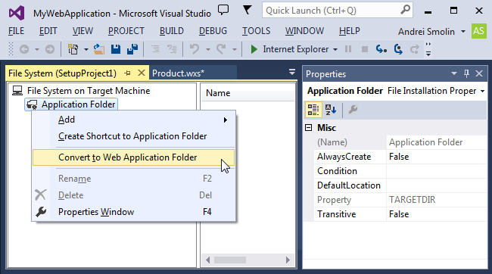Click the Save toolbar icon
This screenshot has width=492, height=274.
[x=116, y=49]
